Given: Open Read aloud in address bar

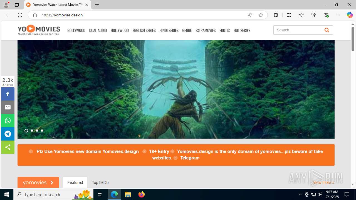Looking at the screenshot, I should 250,15.
